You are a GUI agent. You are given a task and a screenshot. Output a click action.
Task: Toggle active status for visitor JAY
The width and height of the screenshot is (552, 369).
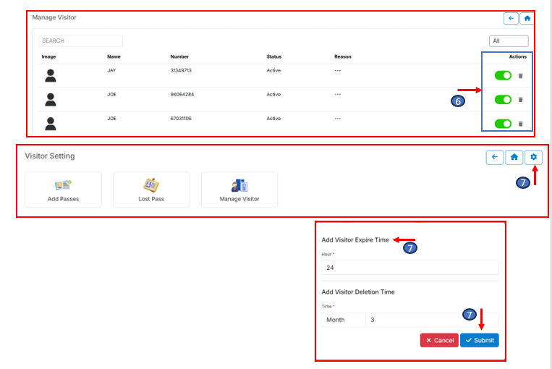[x=503, y=75]
